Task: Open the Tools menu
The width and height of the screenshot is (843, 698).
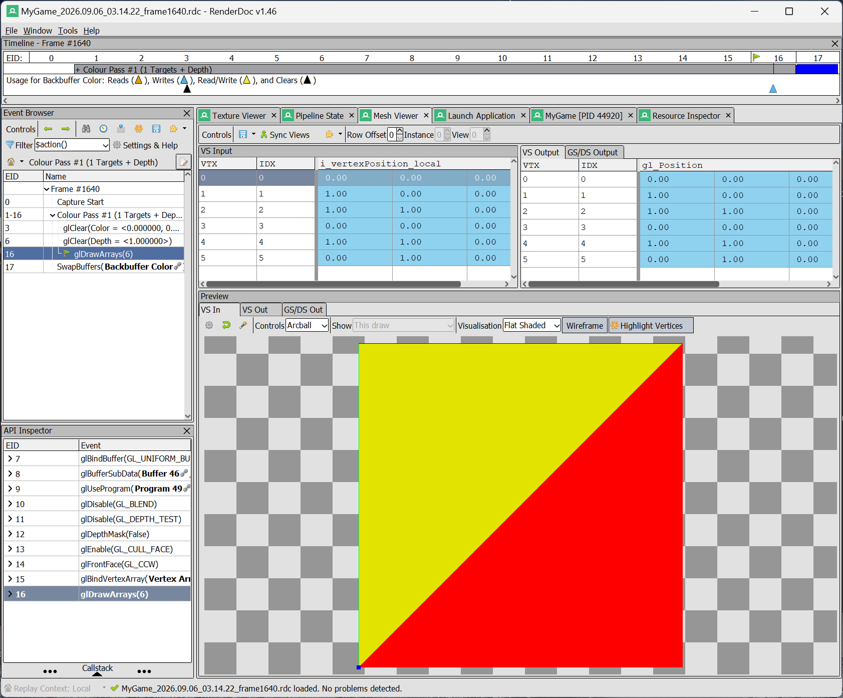Action: pos(68,31)
